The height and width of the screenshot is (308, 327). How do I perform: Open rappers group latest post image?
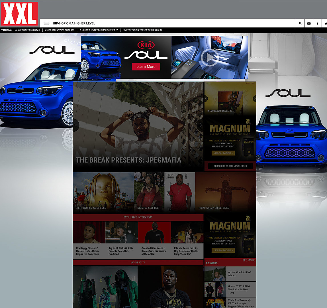(105, 287)
